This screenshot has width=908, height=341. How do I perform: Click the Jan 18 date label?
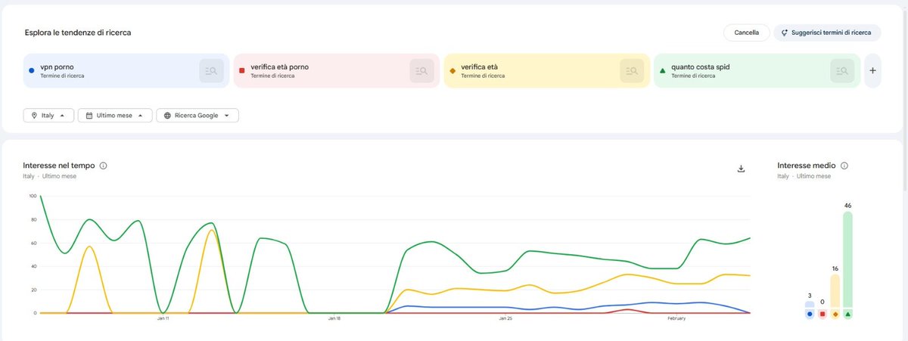334,318
